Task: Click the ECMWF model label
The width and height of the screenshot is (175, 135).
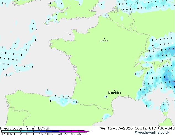Action: 44,128
